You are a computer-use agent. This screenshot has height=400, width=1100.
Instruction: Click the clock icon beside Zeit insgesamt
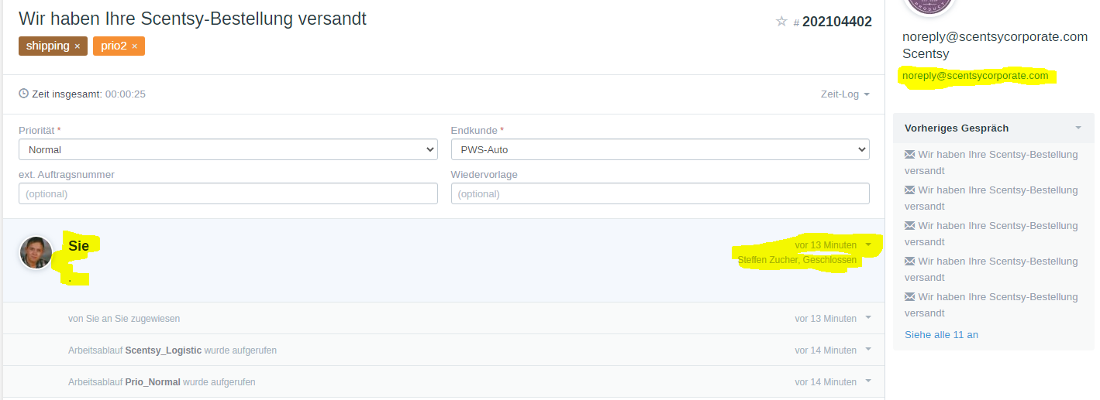pos(24,94)
